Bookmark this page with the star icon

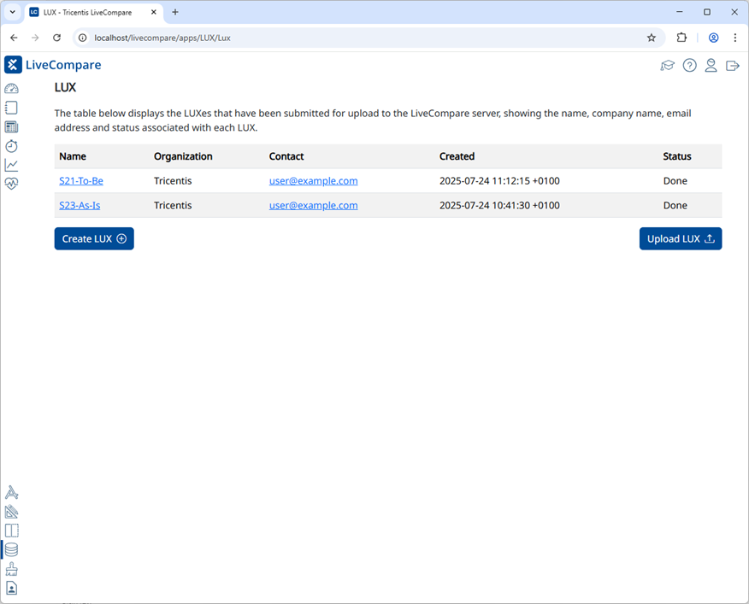[x=651, y=38]
